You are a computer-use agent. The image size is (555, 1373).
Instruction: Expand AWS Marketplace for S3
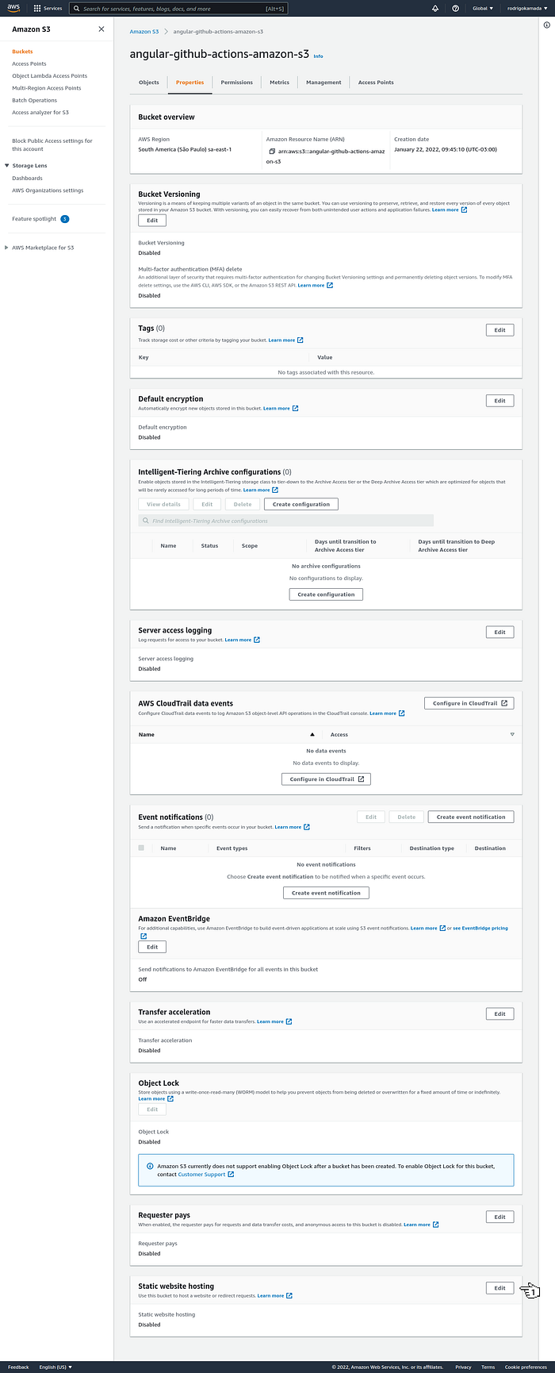tap(7, 248)
